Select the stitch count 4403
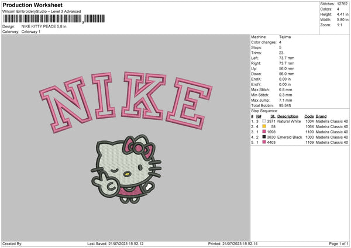The width and height of the screenshot is (351, 248). click(271, 143)
